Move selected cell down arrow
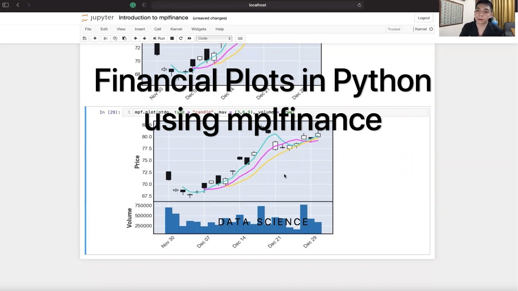This screenshot has height=291, width=518. 144,38
